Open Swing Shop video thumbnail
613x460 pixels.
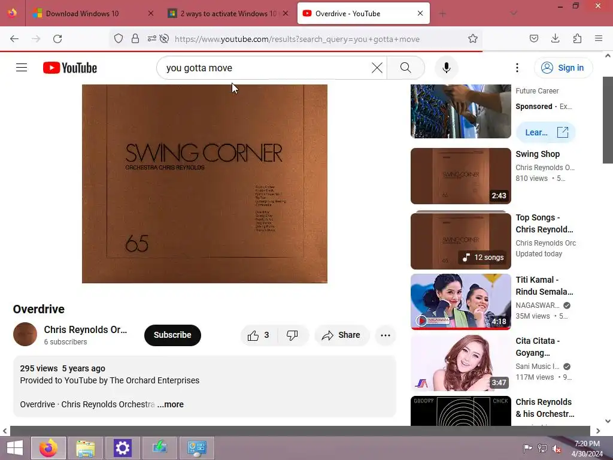click(460, 176)
